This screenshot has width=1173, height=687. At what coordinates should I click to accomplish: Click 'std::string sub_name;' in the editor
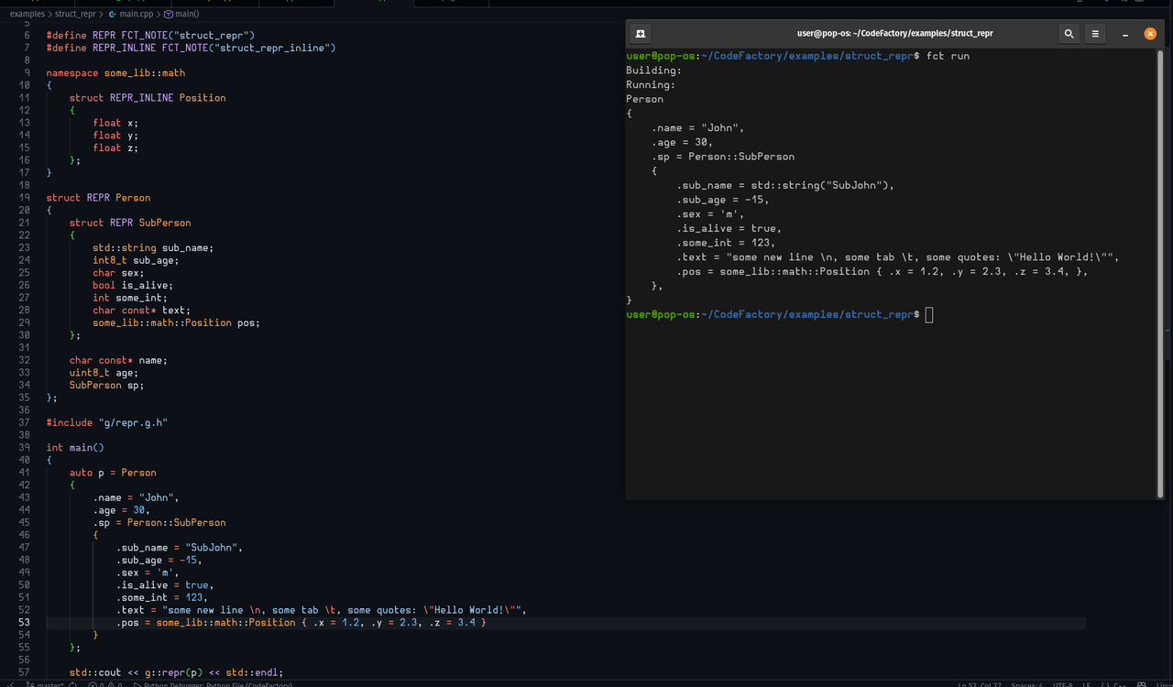153,248
